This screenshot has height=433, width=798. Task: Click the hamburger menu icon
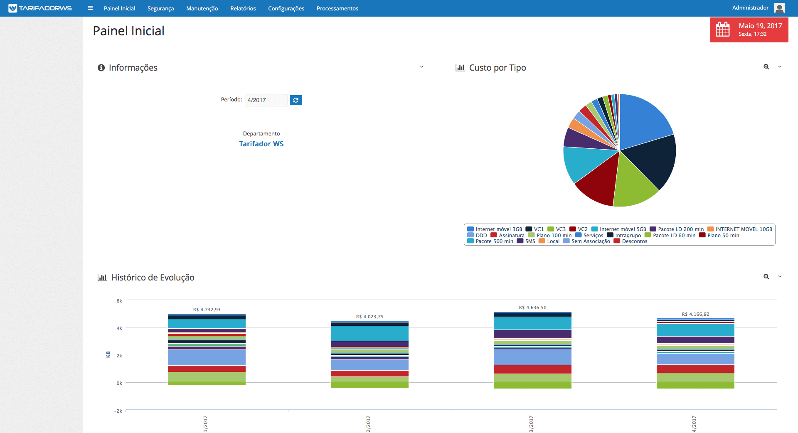(x=90, y=8)
